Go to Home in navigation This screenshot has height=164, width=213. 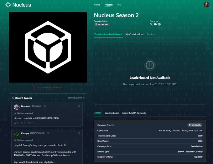coord(97,5)
